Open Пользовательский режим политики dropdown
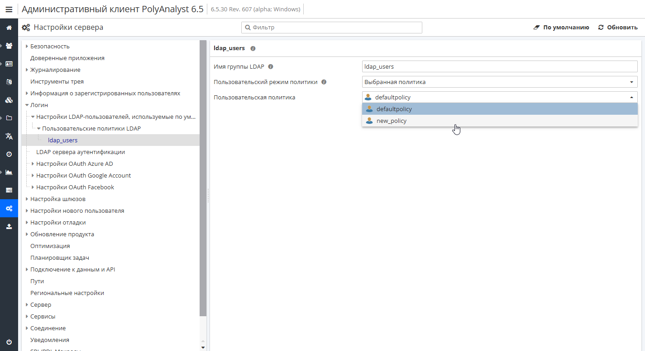 [x=500, y=82]
